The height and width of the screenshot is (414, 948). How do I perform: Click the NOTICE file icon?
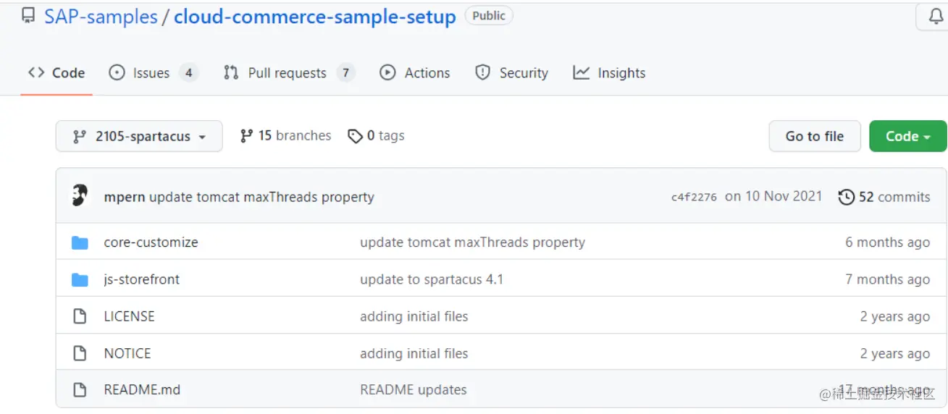[x=80, y=353]
